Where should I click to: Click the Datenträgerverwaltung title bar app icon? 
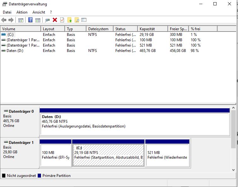4,4
